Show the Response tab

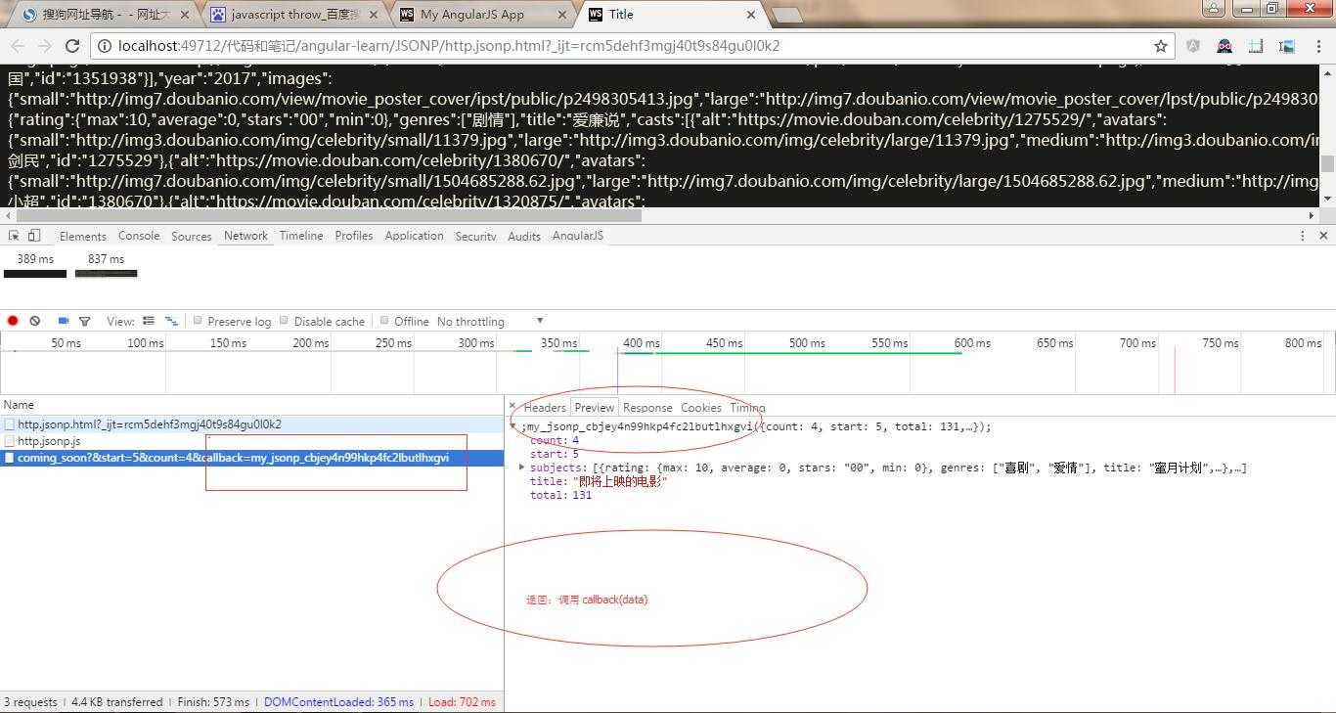coord(647,408)
